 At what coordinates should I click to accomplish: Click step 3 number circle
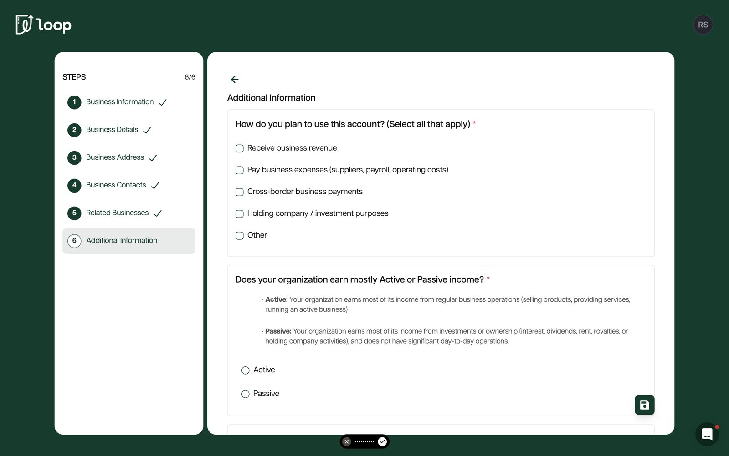(74, 157)
